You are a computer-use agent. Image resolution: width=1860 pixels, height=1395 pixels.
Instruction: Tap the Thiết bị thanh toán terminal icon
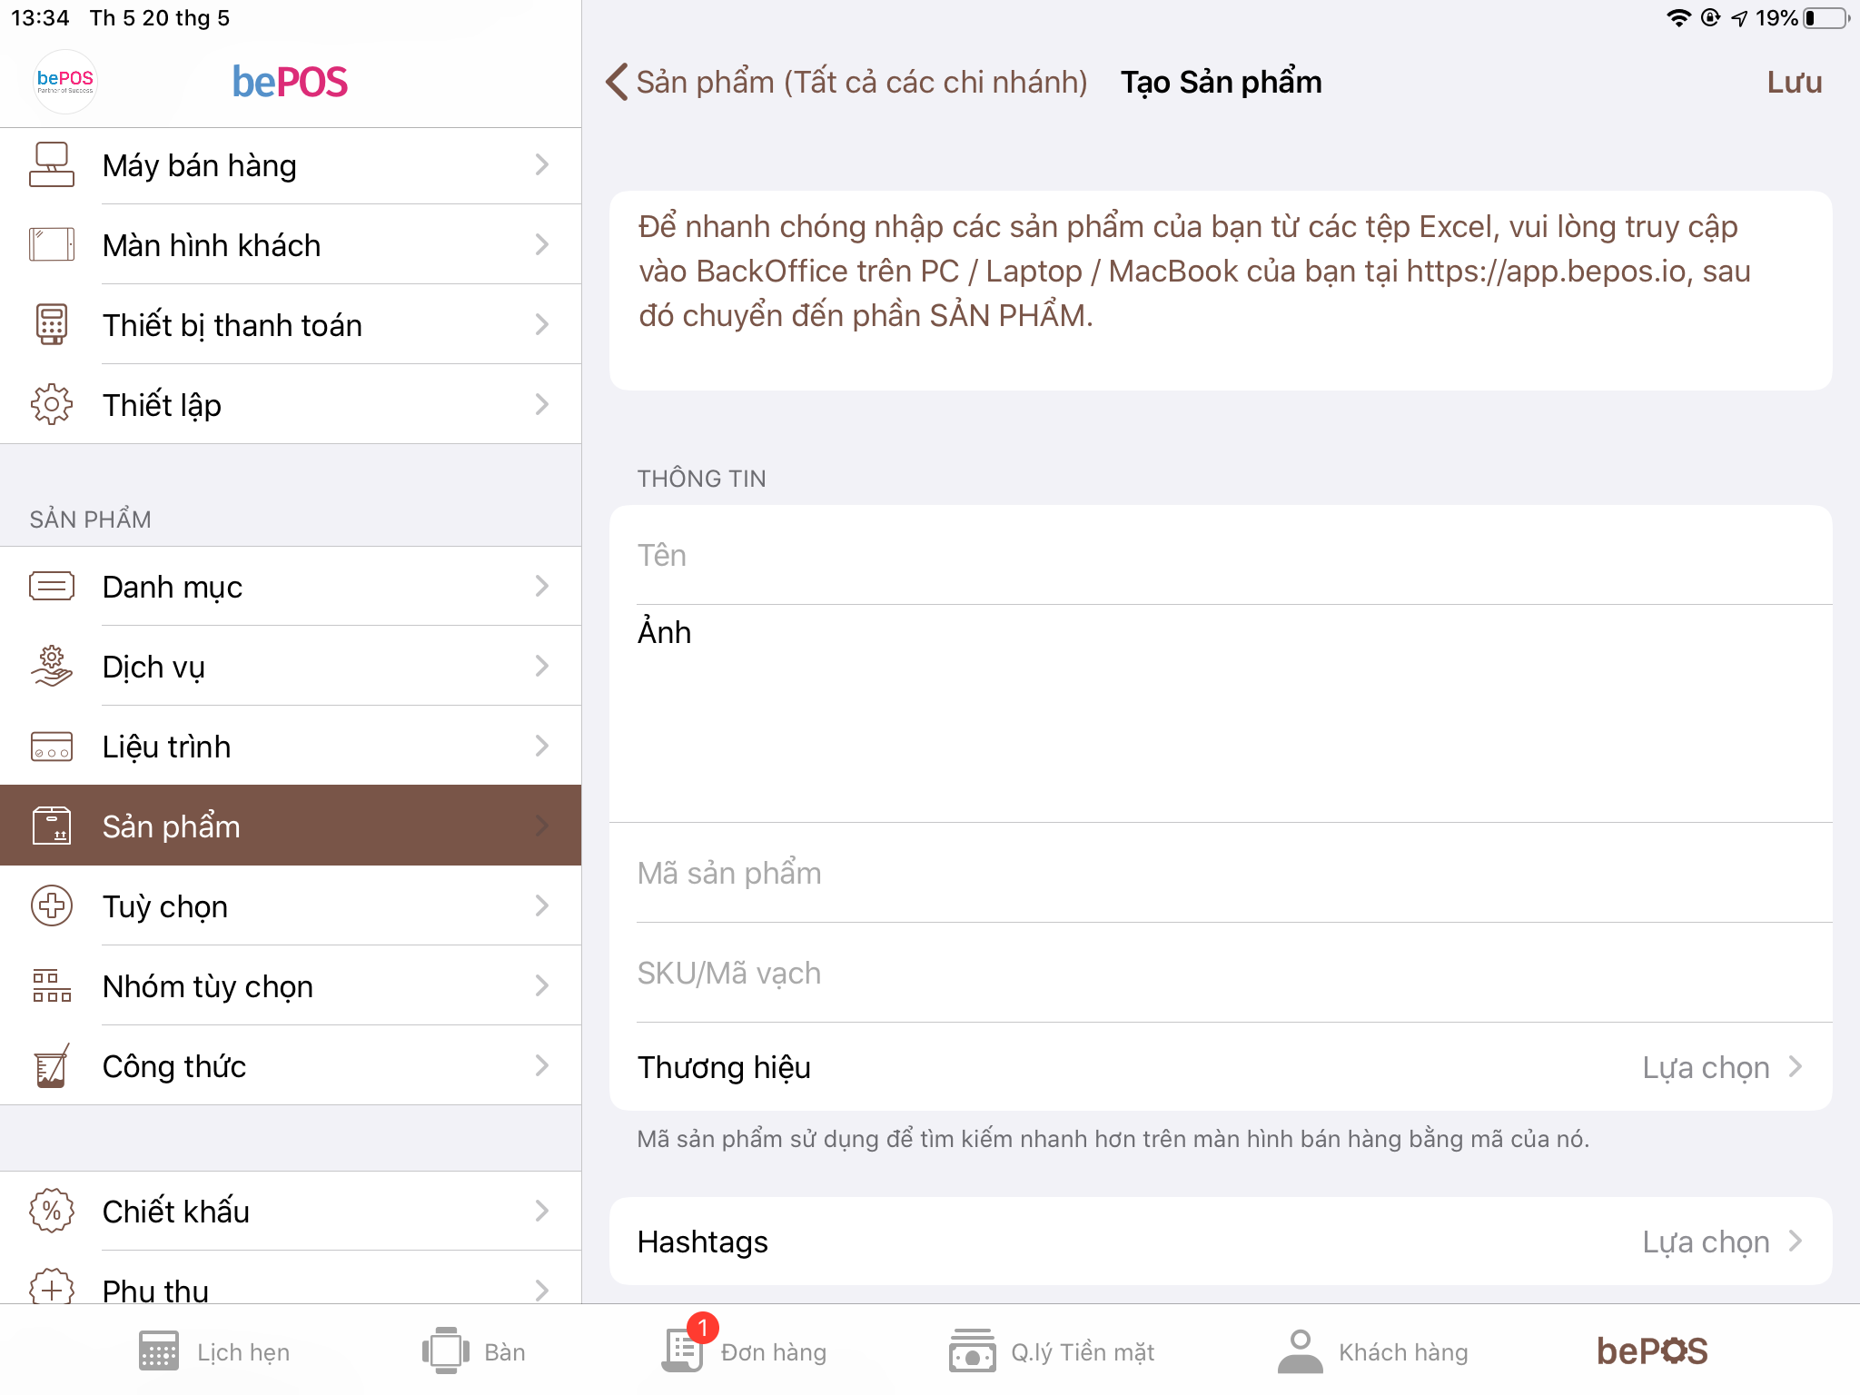click(52, 324)
